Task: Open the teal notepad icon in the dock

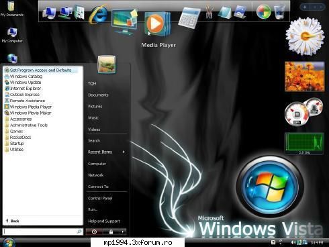Action: (x=224, y=12)
